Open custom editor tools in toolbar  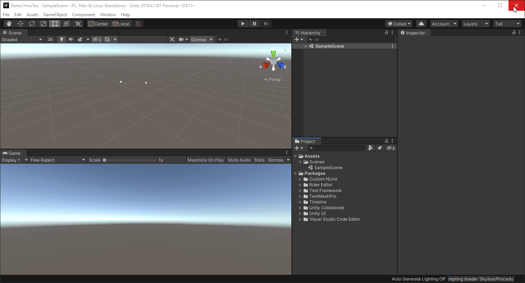point(78,24)
